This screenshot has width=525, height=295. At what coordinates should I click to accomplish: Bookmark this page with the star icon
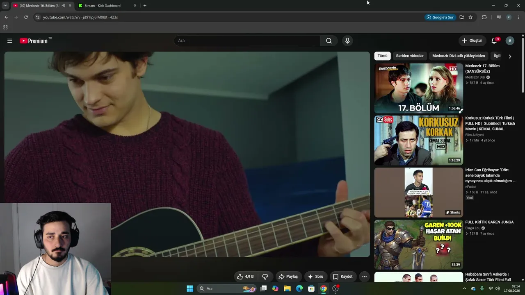point(470,17)
